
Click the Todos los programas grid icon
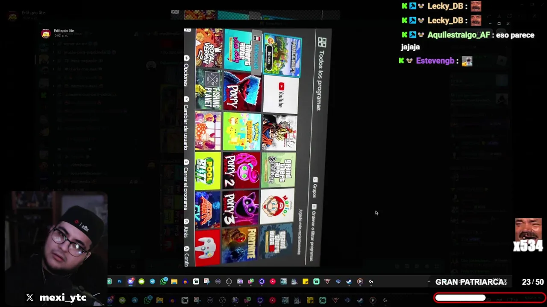(x=322, y=42)
